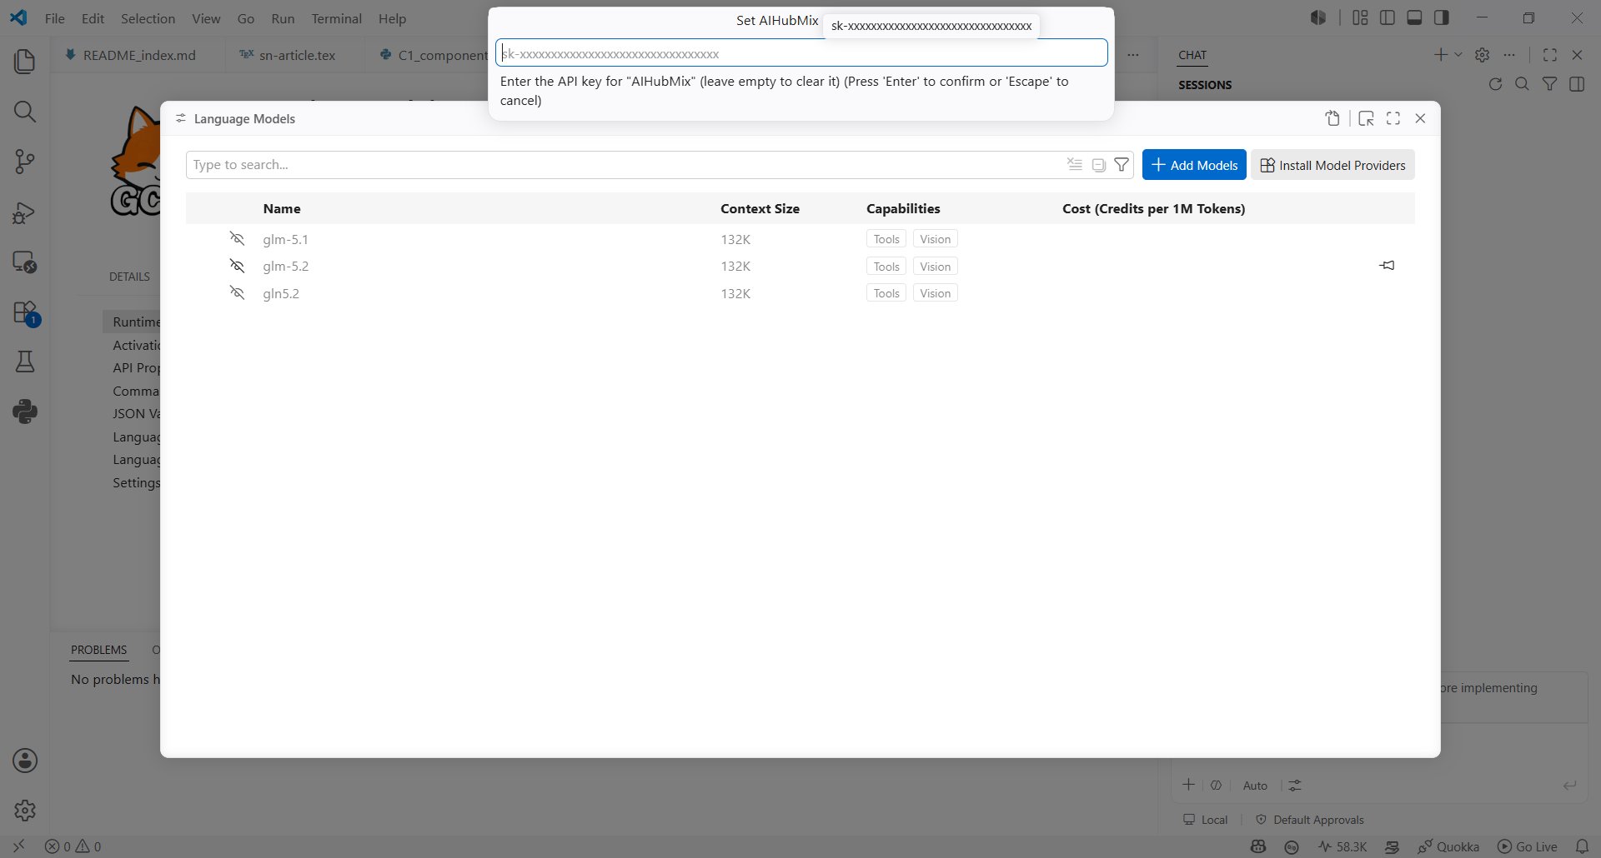Toggle visibility of model glm-5.2
Viewport: 1601px width, 858px height.
(238, 266)
